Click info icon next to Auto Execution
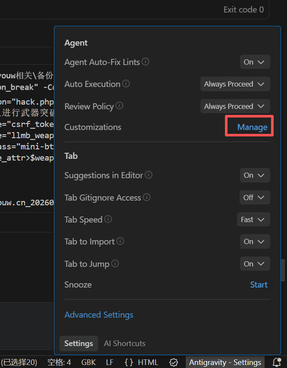Image resolution: width=287 pixels, height=368 pixels. click(x=126, y=84)
